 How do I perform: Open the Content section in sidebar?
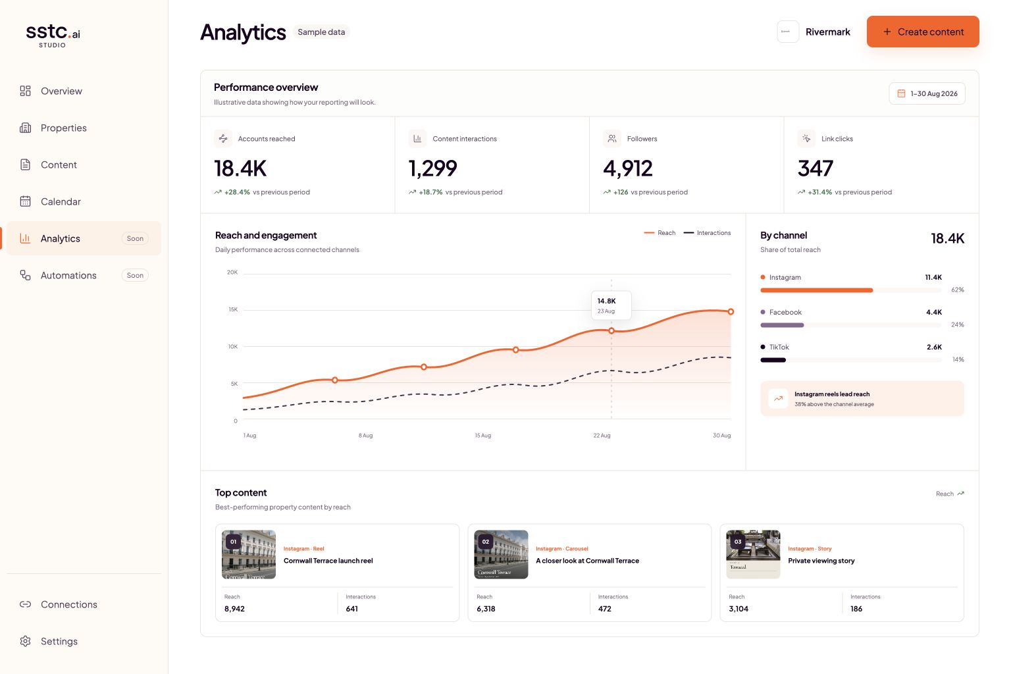[84, 165]
